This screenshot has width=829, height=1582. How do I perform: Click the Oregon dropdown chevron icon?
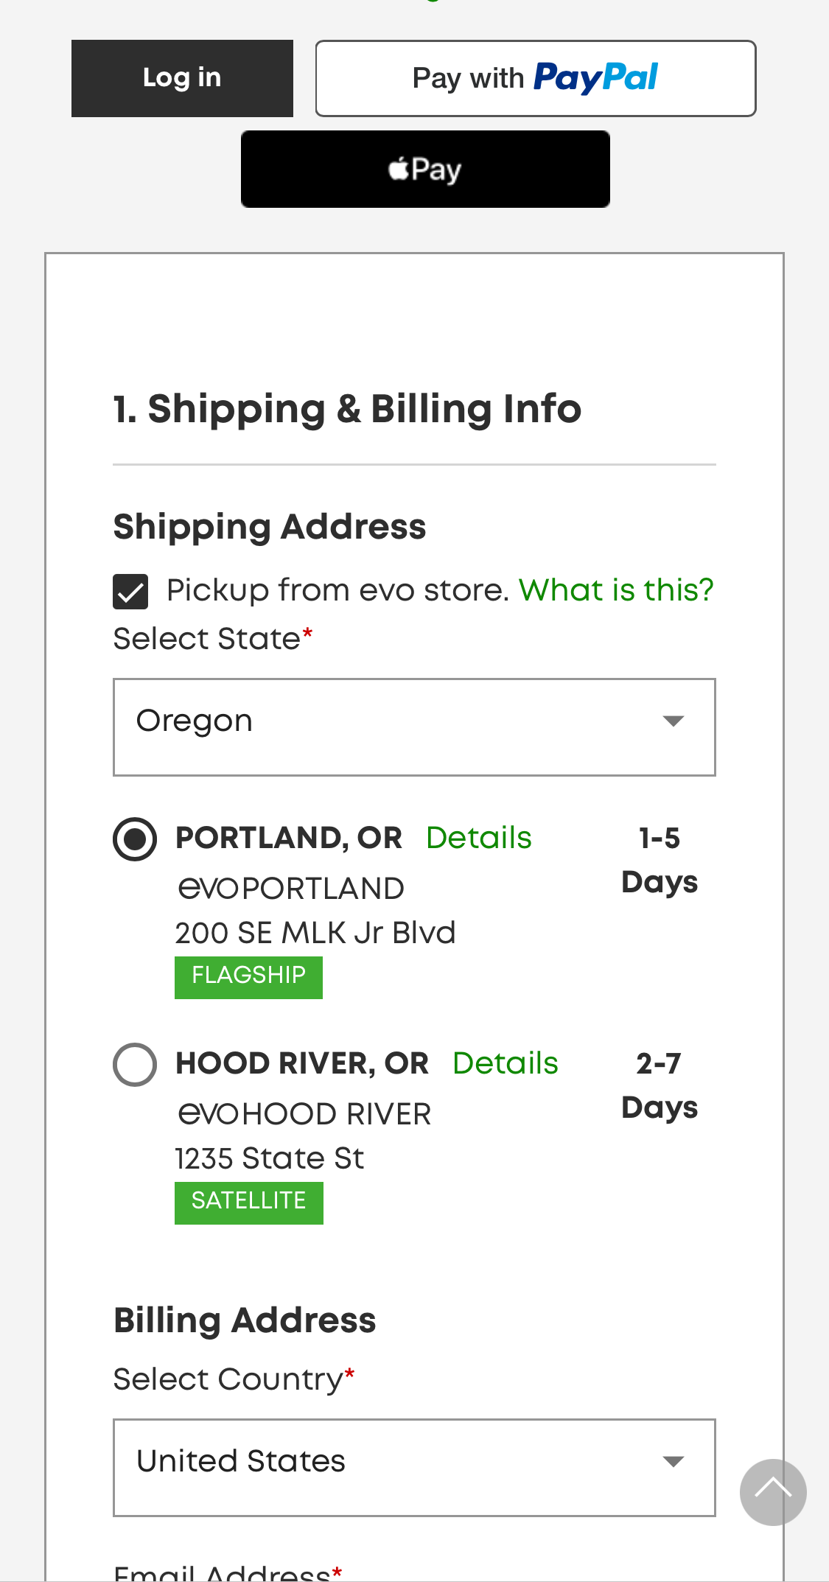[673, 719]
